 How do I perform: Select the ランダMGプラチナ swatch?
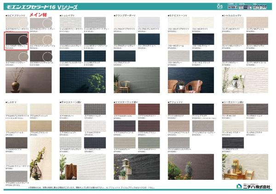[257, 126]
